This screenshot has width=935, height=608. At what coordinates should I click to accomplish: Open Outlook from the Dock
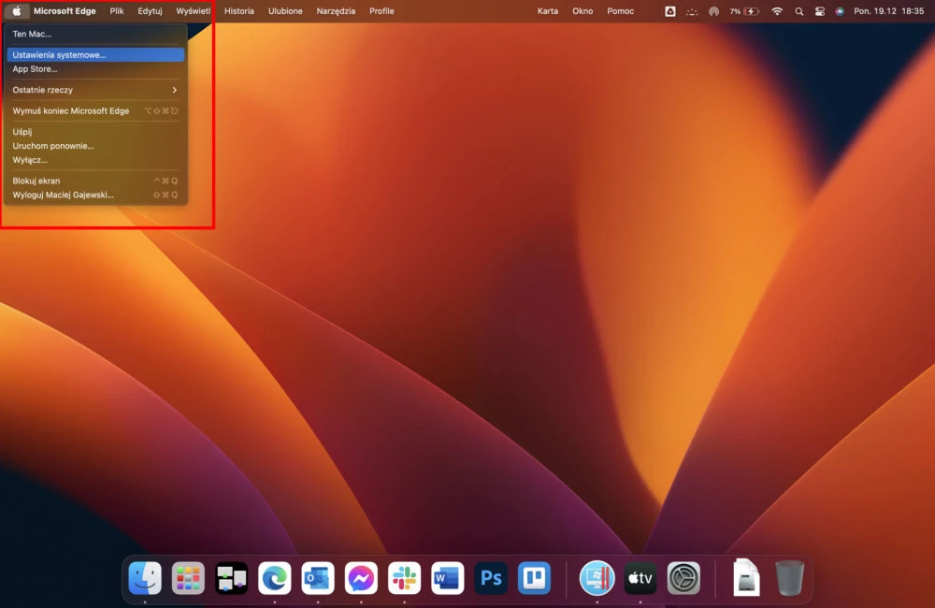coord(318,577)
